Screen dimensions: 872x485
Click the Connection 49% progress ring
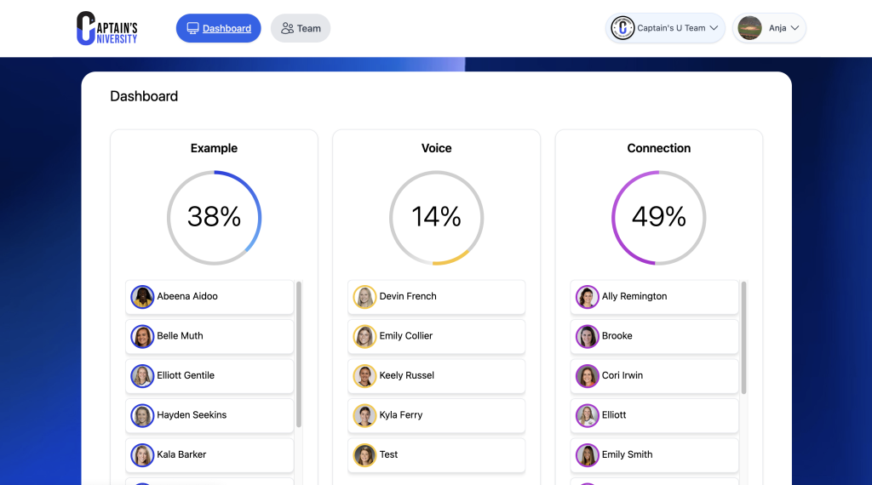tap(658, 218)
